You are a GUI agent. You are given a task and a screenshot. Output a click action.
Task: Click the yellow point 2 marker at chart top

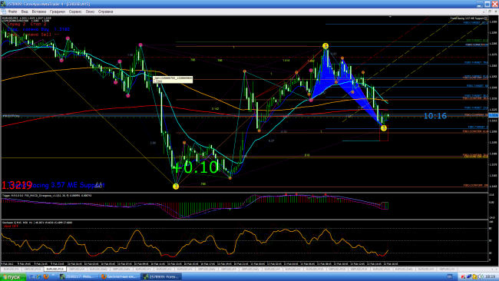click(326, 46)
